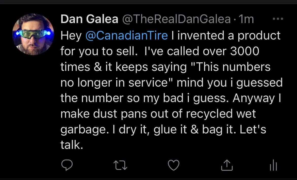
Task: Like the tweet with the heart icon
Action: coord(173,165)
